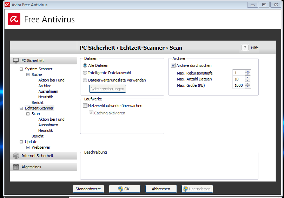
Task: Increase Max. Größe (KB) with up arrow
Action: (247, 84)
